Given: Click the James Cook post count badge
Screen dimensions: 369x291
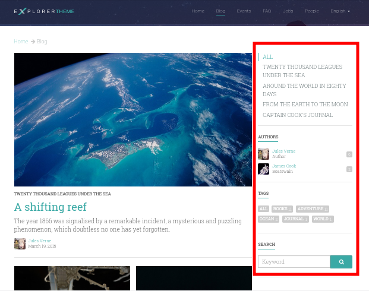Looking at the screenshot, I should pos(349,169).
